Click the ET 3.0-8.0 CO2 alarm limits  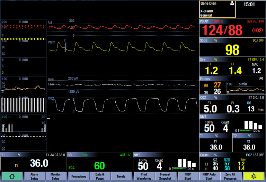point(256,98)
